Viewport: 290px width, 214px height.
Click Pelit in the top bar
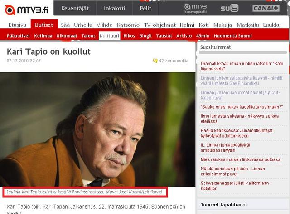click(x=145, y=8)
